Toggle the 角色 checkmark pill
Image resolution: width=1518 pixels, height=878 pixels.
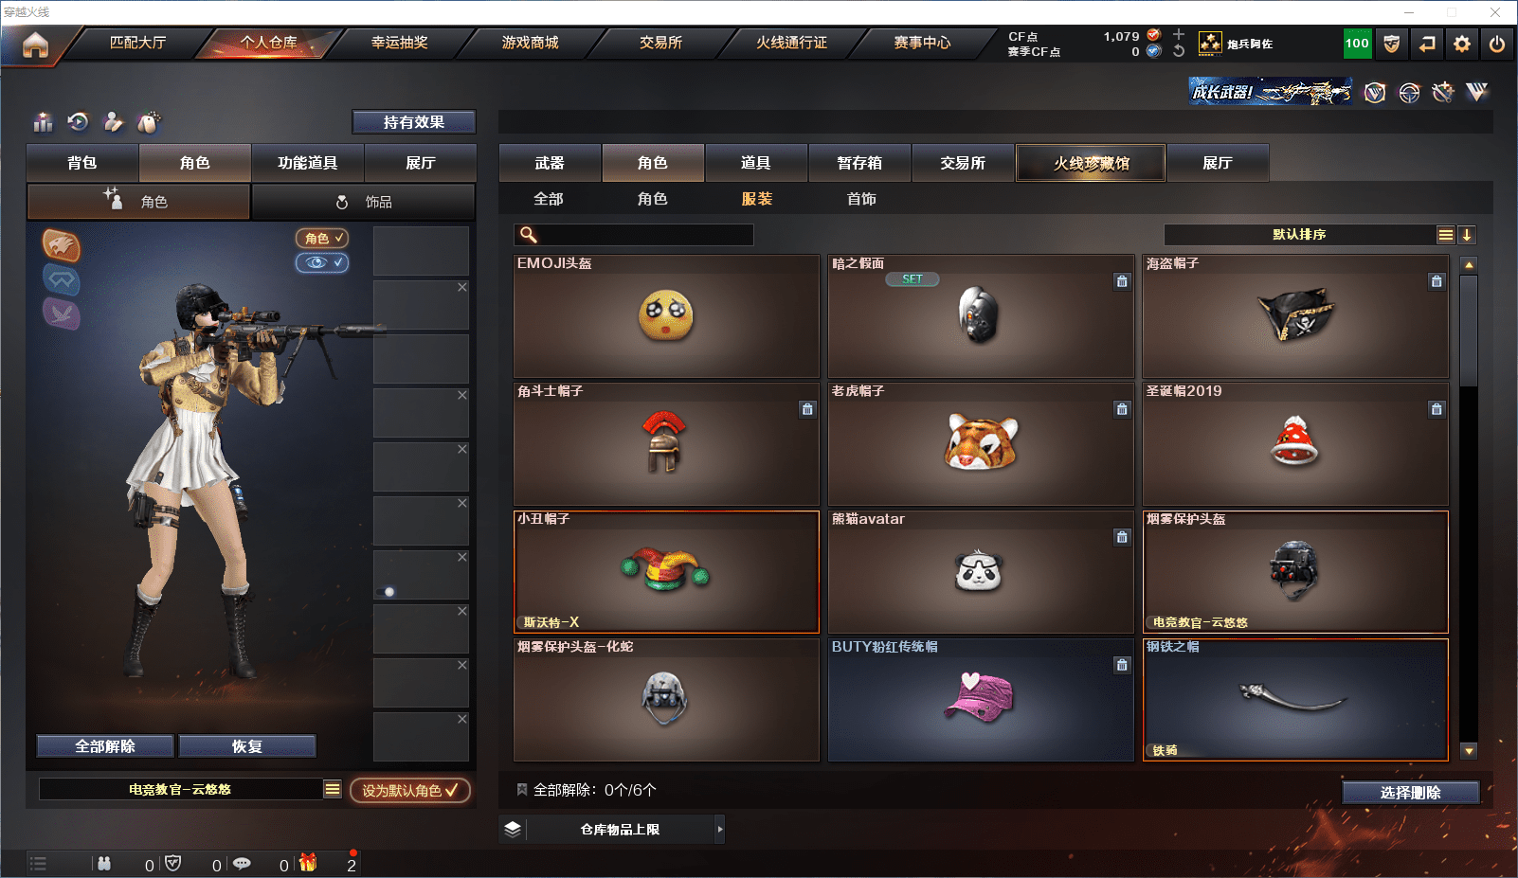point(322,238)
